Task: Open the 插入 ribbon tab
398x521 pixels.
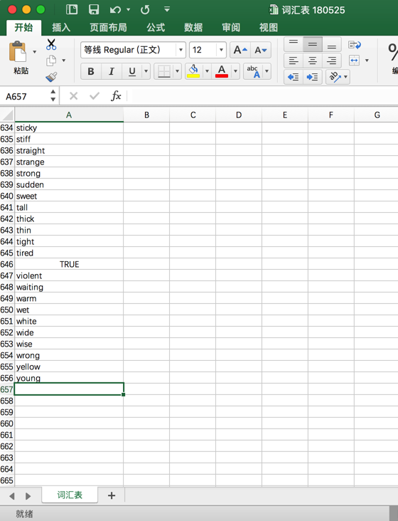Action: [61, 27]
